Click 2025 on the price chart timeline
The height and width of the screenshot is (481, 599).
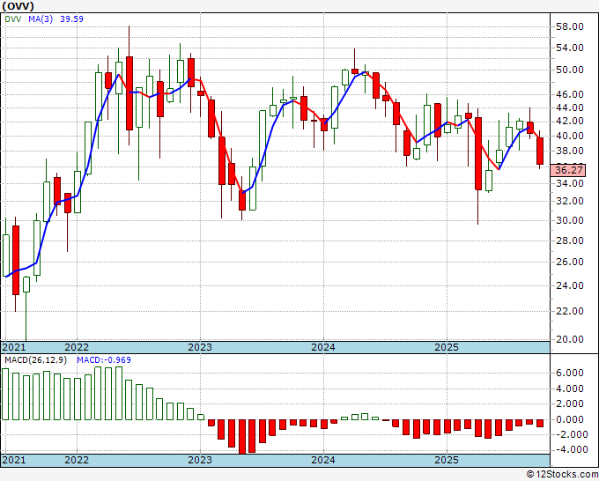tap(447, 347)
